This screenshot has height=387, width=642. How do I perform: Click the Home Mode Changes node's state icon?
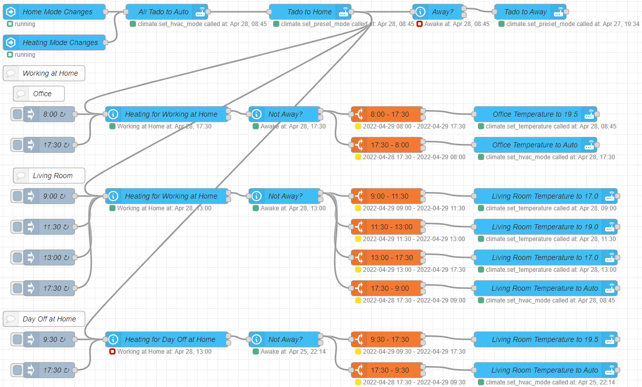pyautogui.click(x=11, y=12)
